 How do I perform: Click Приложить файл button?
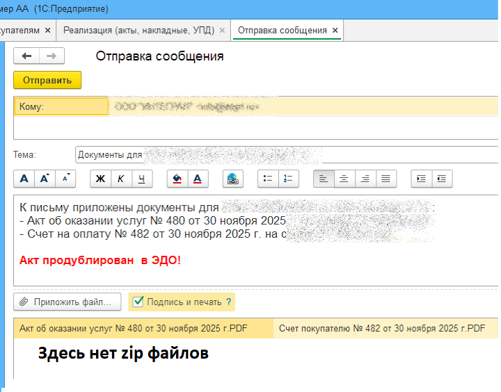tap(67, 302)
